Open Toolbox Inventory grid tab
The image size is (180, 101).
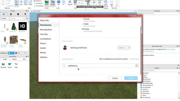coord(11,14)
